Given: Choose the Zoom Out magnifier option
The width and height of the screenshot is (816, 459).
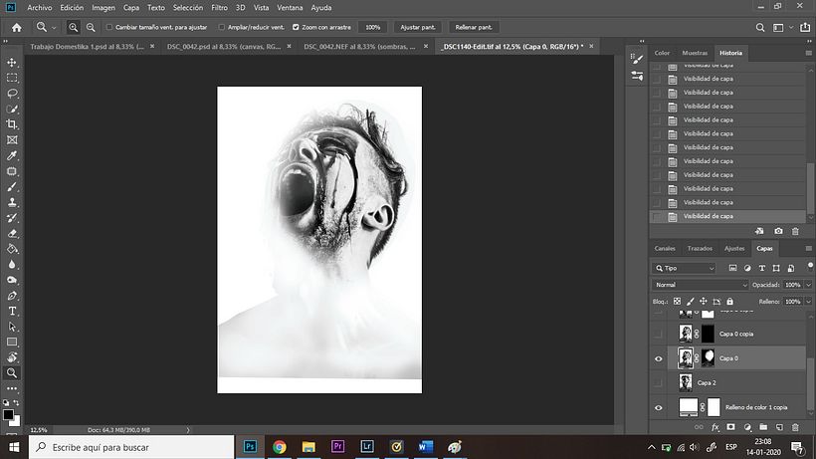Looking at the screenshot, I should click(91, 27).
